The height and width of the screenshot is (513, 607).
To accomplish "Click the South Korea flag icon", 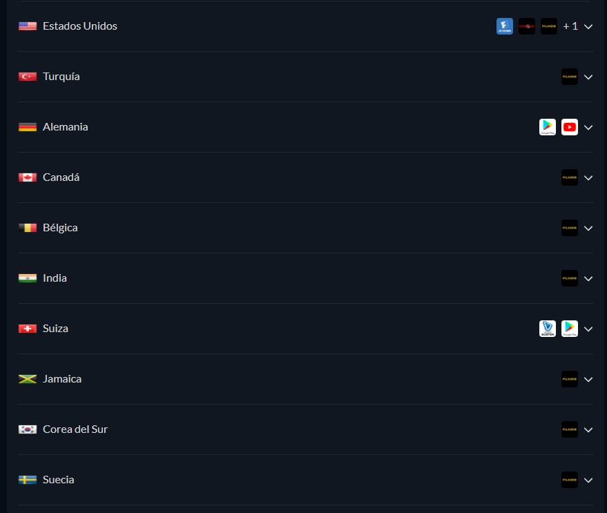I will point(28,429).
